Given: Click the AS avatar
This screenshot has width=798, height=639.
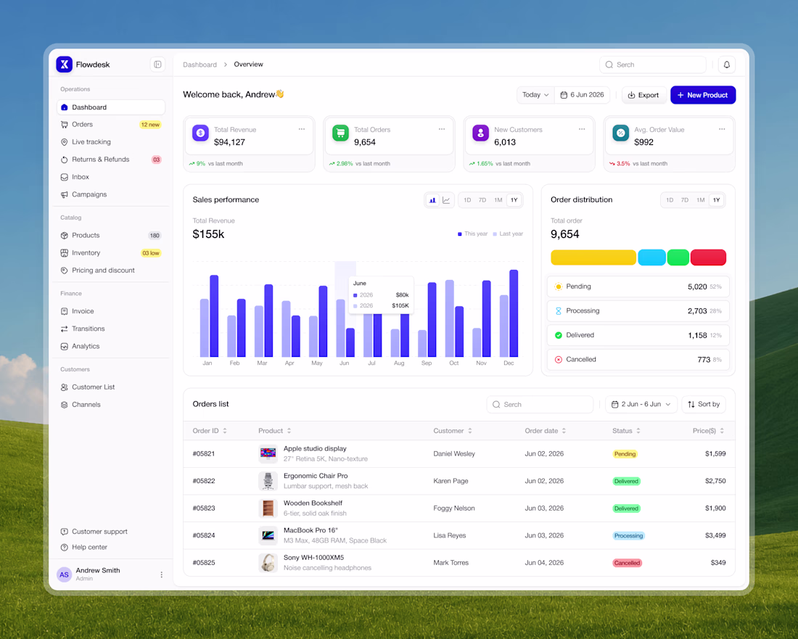Looking at the screenshot, I should click(x=64, y=574).
